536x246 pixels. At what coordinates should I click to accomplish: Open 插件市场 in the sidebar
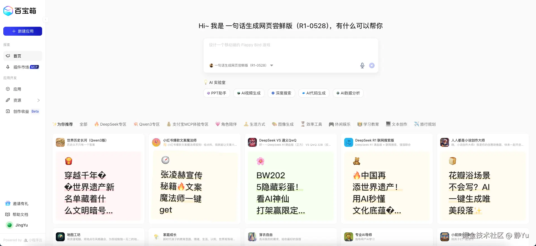[x=23, y=67]
